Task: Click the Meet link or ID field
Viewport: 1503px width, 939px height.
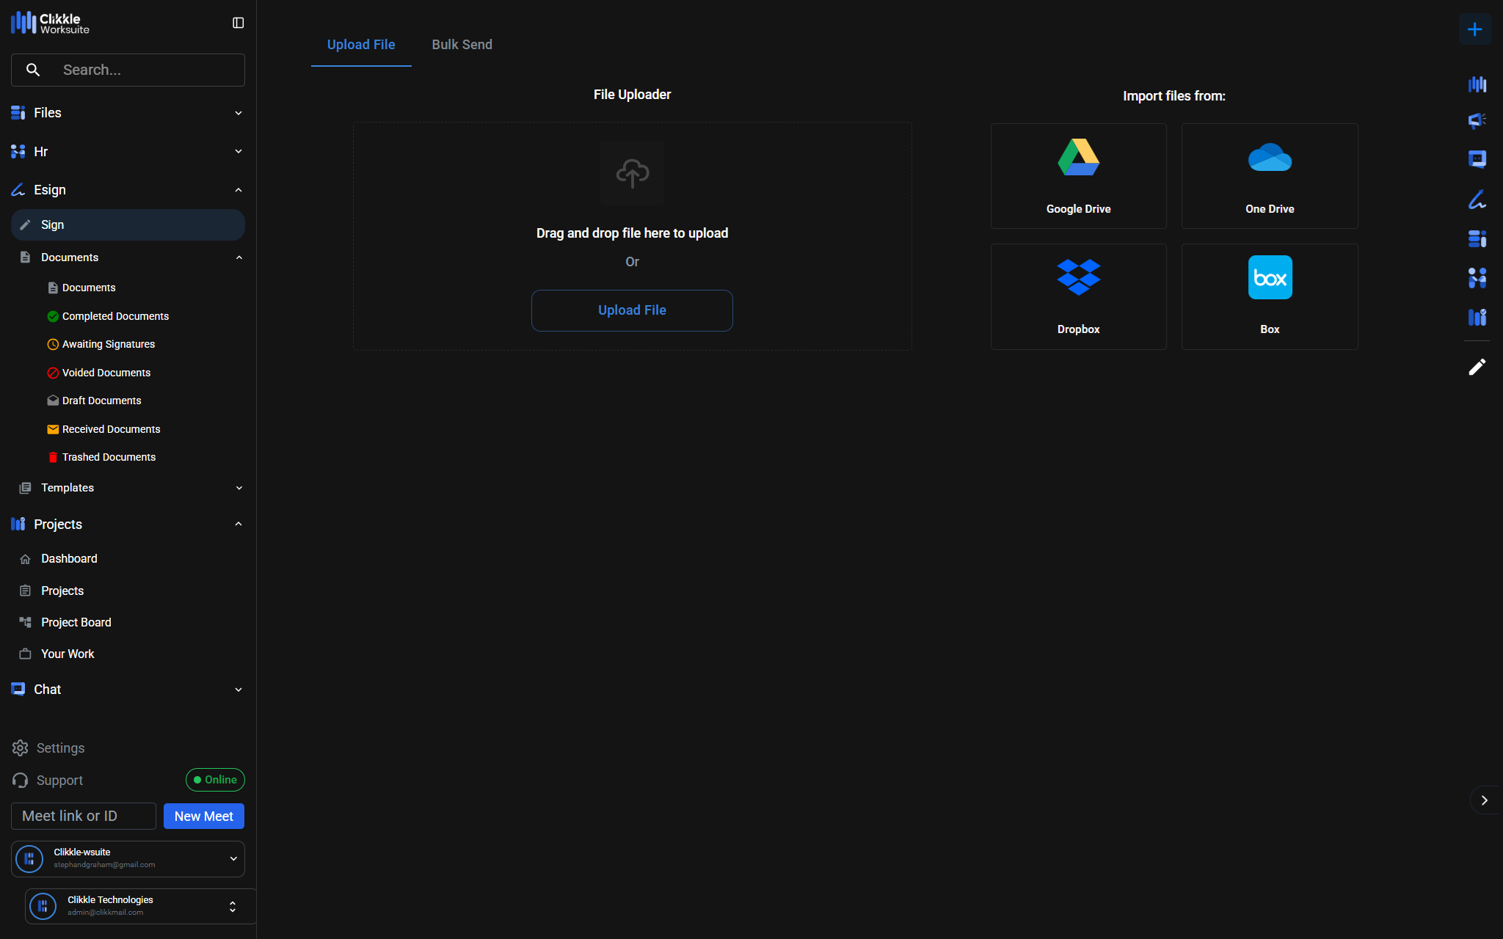Action: [84, 816]
